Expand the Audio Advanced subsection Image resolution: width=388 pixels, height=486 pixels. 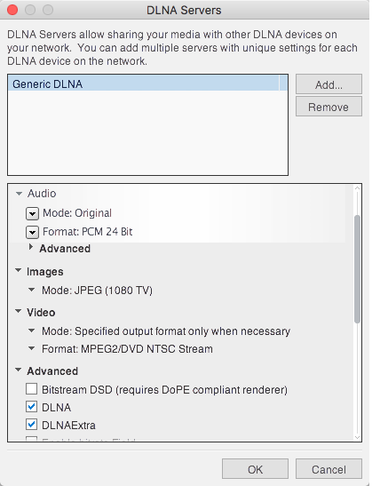tap(31, 247)
